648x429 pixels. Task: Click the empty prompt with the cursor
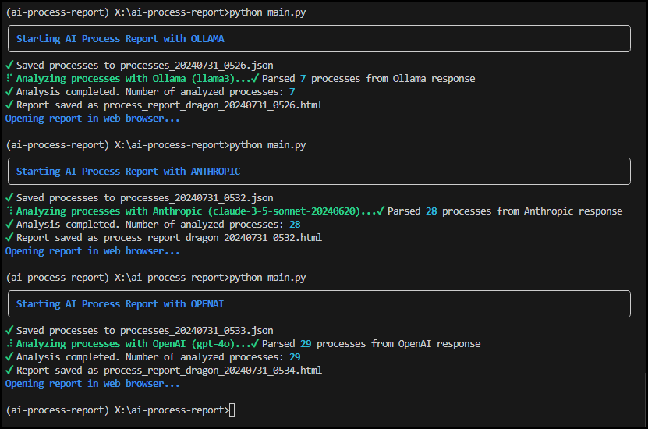click(120, 410)
